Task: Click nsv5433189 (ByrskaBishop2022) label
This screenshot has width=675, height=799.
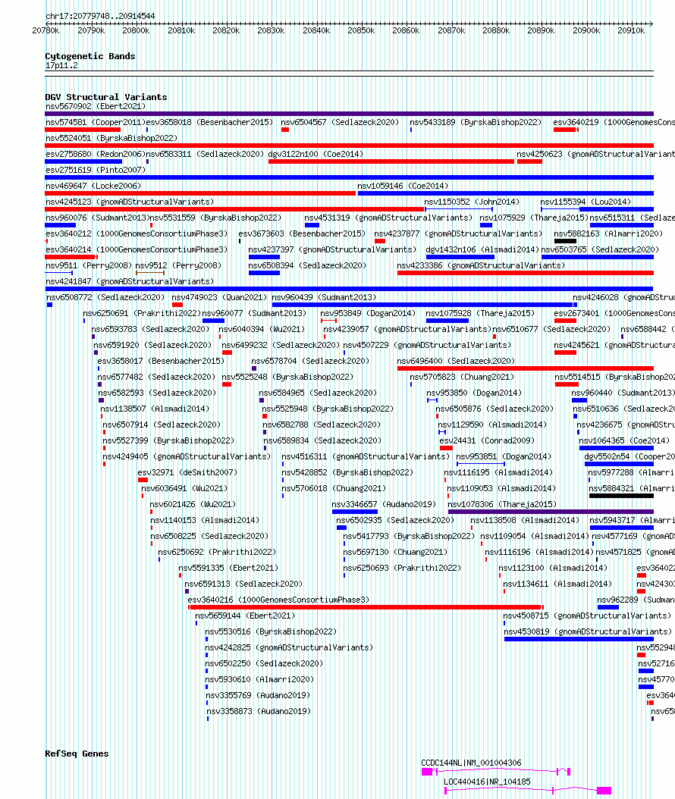Action: [476, 122]
